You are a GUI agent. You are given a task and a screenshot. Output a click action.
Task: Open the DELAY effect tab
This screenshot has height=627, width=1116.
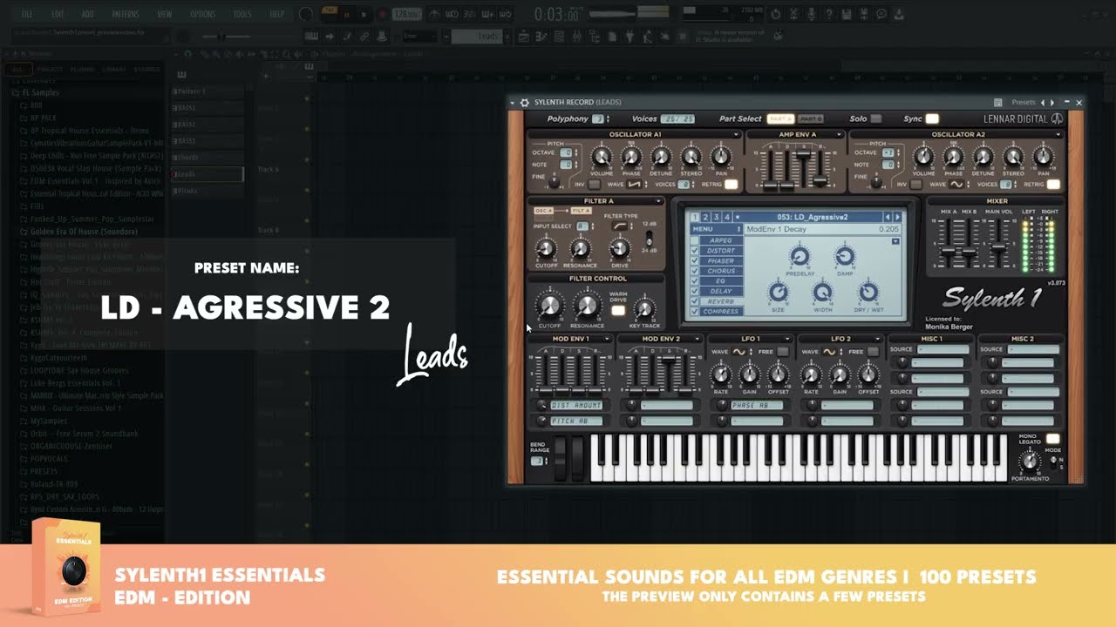pos(721,291)
